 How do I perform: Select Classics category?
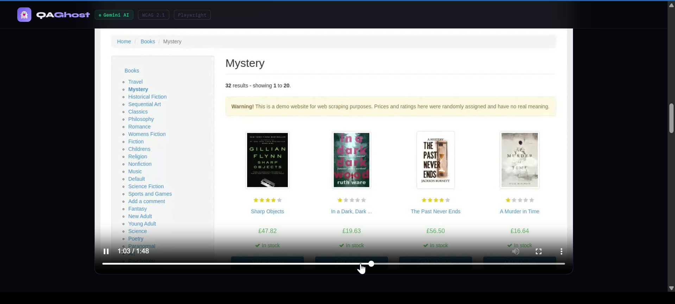(138, 112)
